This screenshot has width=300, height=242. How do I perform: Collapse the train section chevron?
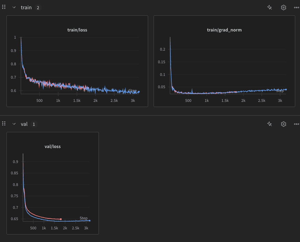[x=14, y=8]
